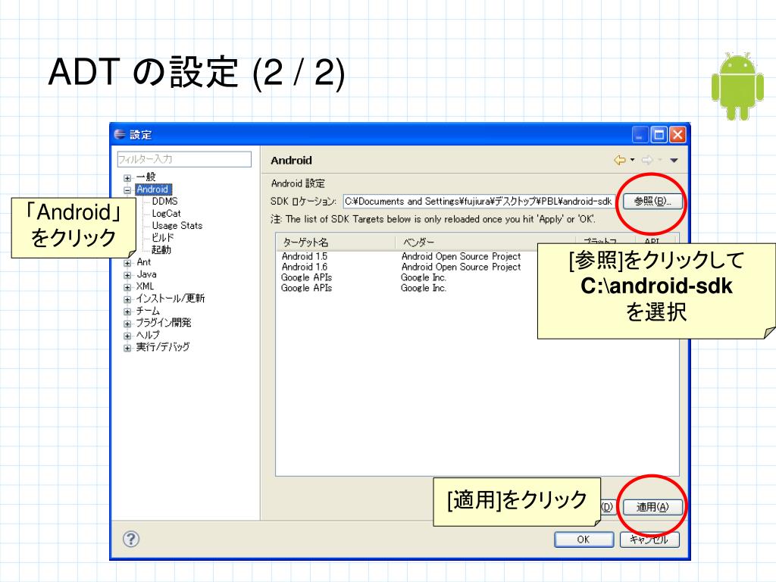Minimize the 設定 dialog window
The height and width of the screenshot is (582, 776).
coord(640,135)
